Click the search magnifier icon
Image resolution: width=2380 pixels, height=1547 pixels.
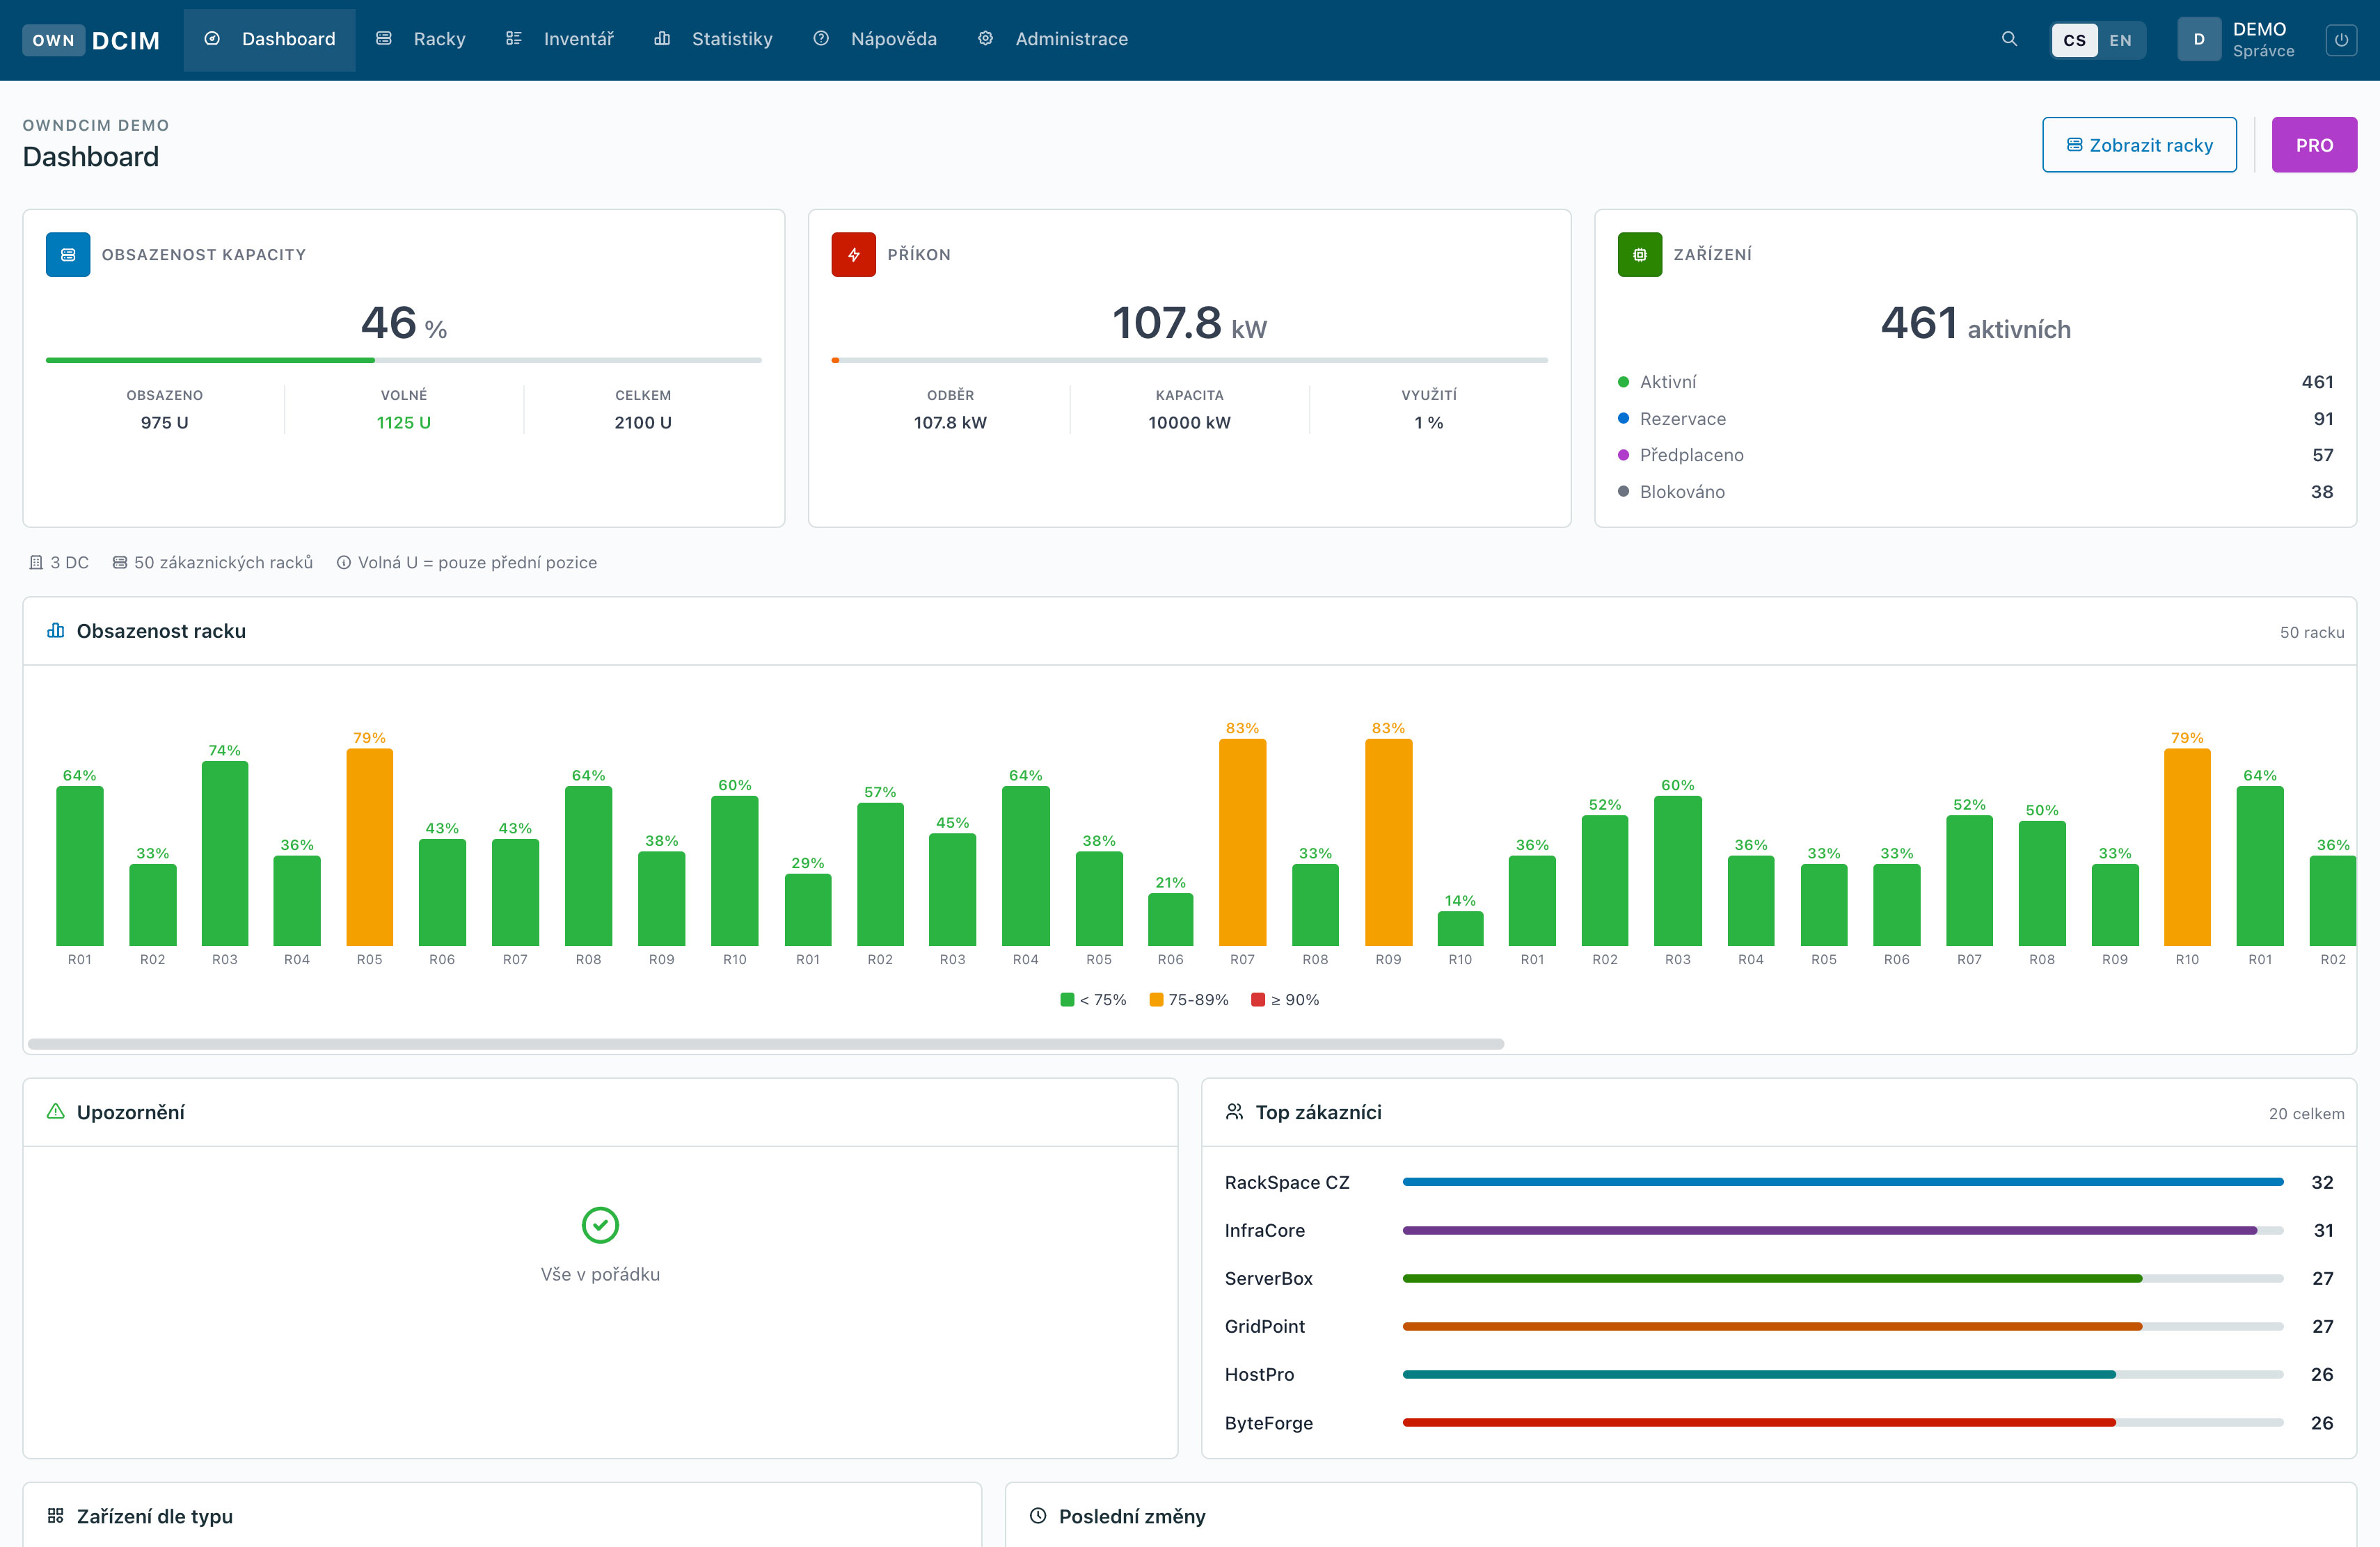point(2009,39)
